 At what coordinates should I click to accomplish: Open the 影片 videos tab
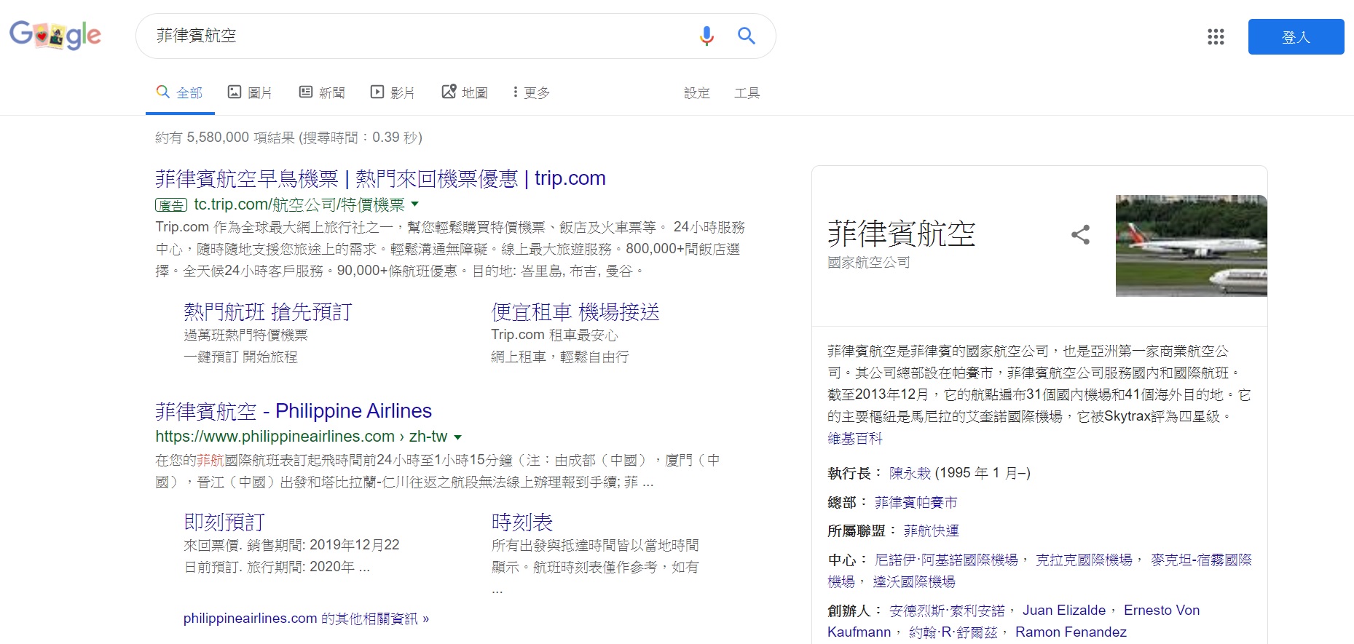pos(393,92)
